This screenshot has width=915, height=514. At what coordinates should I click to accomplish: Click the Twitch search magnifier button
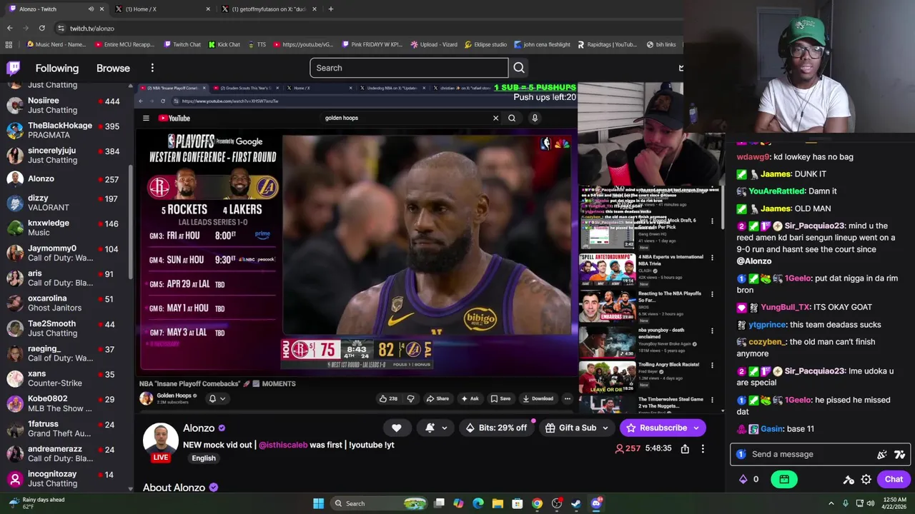[x=519, y=68]
